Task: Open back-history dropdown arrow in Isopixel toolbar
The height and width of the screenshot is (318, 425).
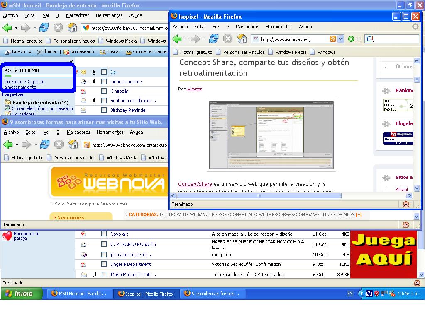Action: 186,39
